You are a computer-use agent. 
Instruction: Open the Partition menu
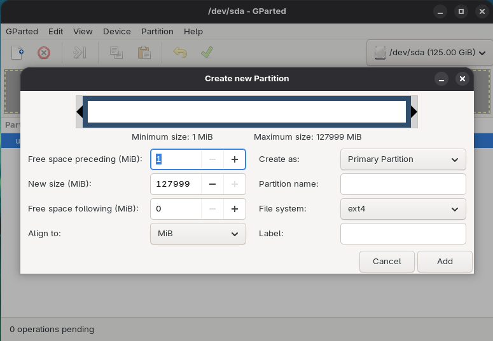point(157,31)
